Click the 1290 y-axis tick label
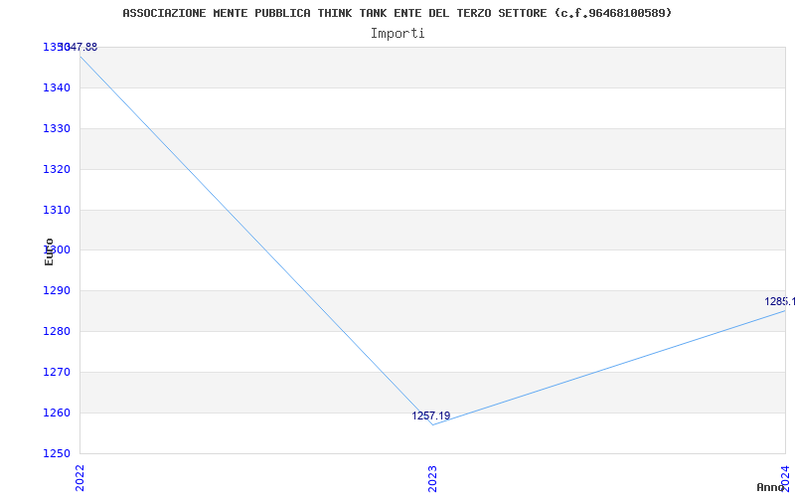 57,290
